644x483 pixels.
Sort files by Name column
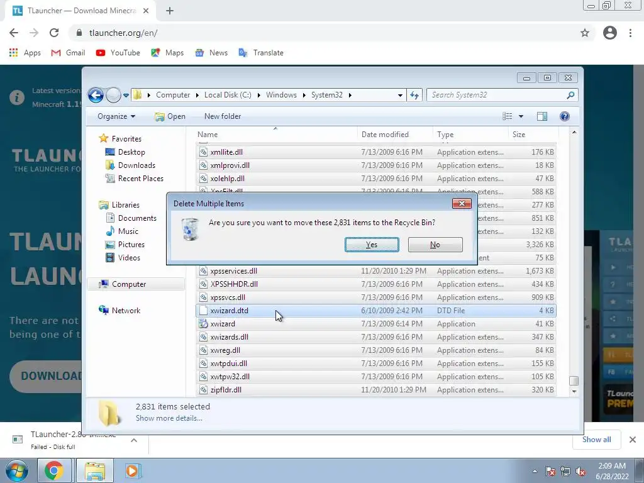click(276, 135)
